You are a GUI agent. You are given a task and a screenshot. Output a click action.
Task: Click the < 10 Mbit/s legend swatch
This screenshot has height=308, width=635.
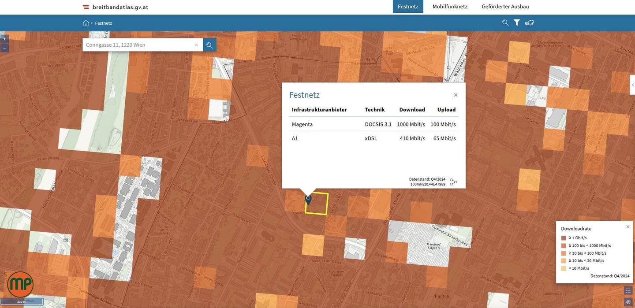click(x=564, y=268)
